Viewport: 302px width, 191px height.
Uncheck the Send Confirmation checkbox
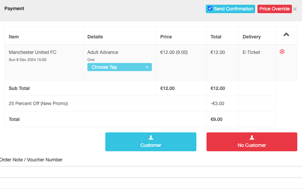[x=210, y=8]
